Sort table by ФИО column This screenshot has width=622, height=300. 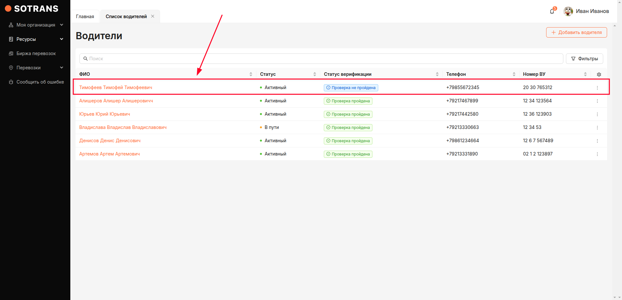point(251,74)
